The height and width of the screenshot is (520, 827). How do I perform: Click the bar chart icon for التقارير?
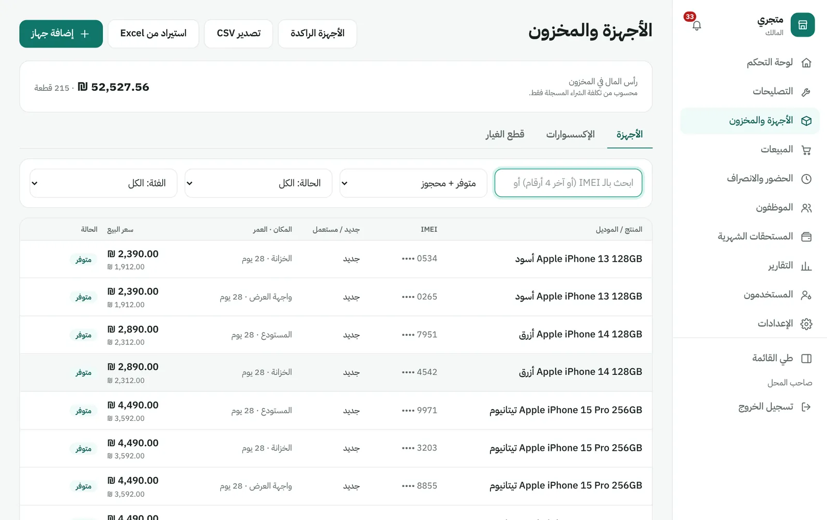(x=806, y=266)
